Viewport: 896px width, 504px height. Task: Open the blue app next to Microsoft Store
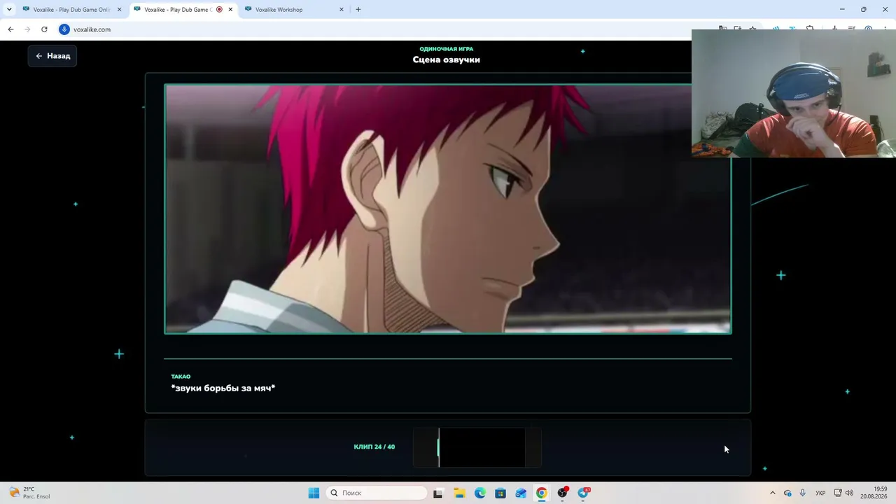point(521,493)
